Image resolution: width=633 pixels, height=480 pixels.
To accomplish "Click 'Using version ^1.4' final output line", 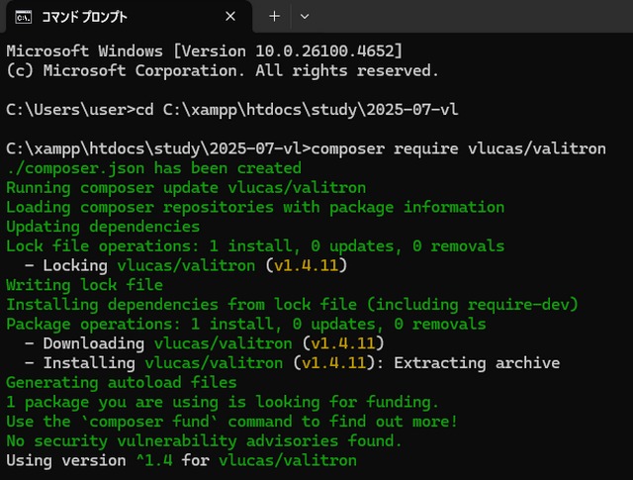I will click(x=181, y=460).
